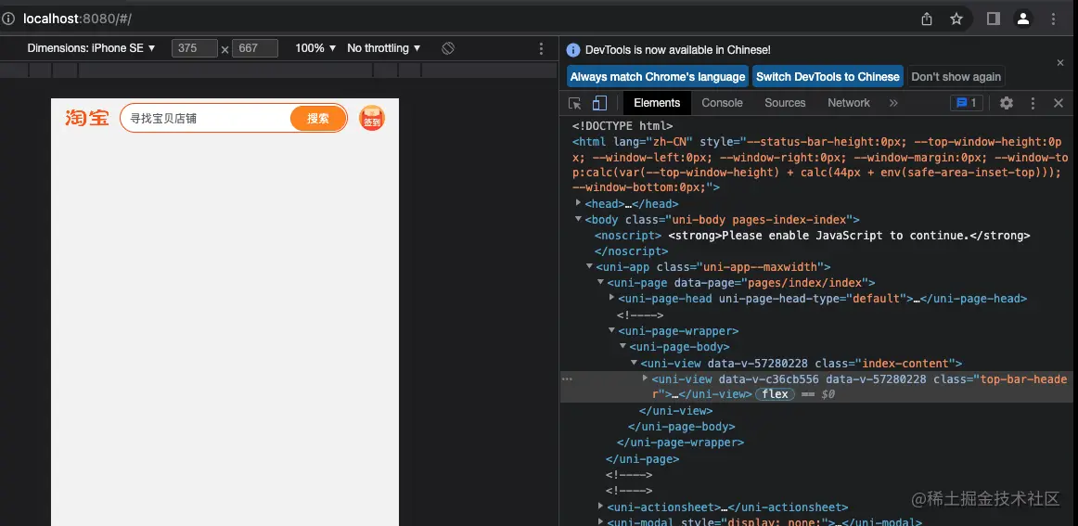
Task: Expand the uni-actionsheet node
Action: click(x=601, y=507)
